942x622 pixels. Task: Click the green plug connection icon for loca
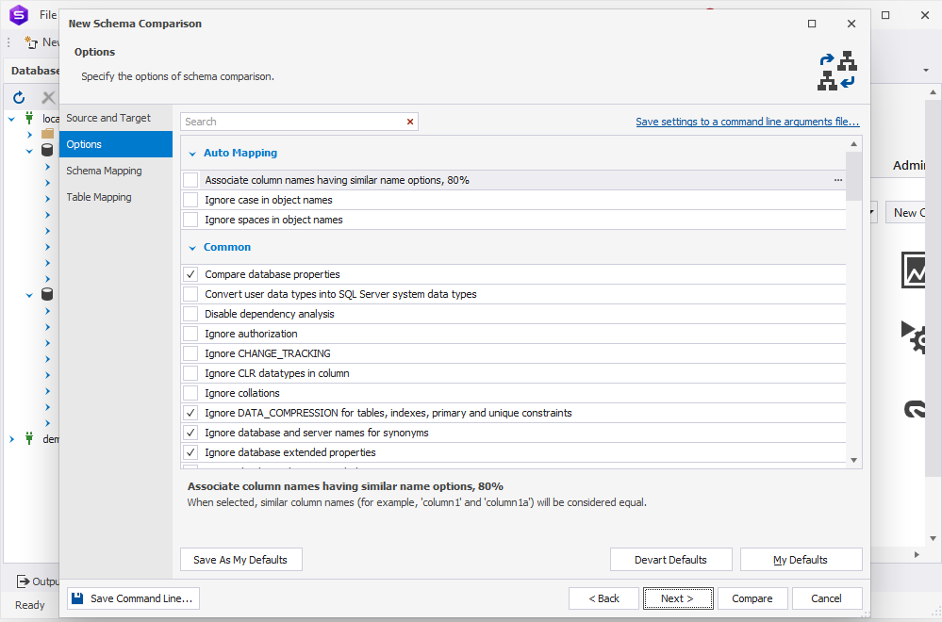[x=29, y=118]
